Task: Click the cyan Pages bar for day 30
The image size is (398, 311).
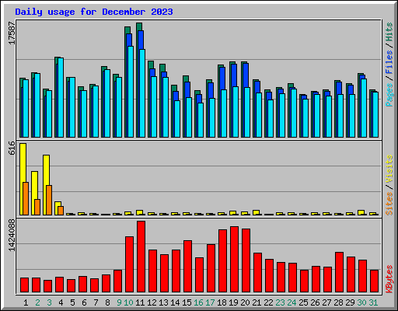Action: tap(364, 108)
